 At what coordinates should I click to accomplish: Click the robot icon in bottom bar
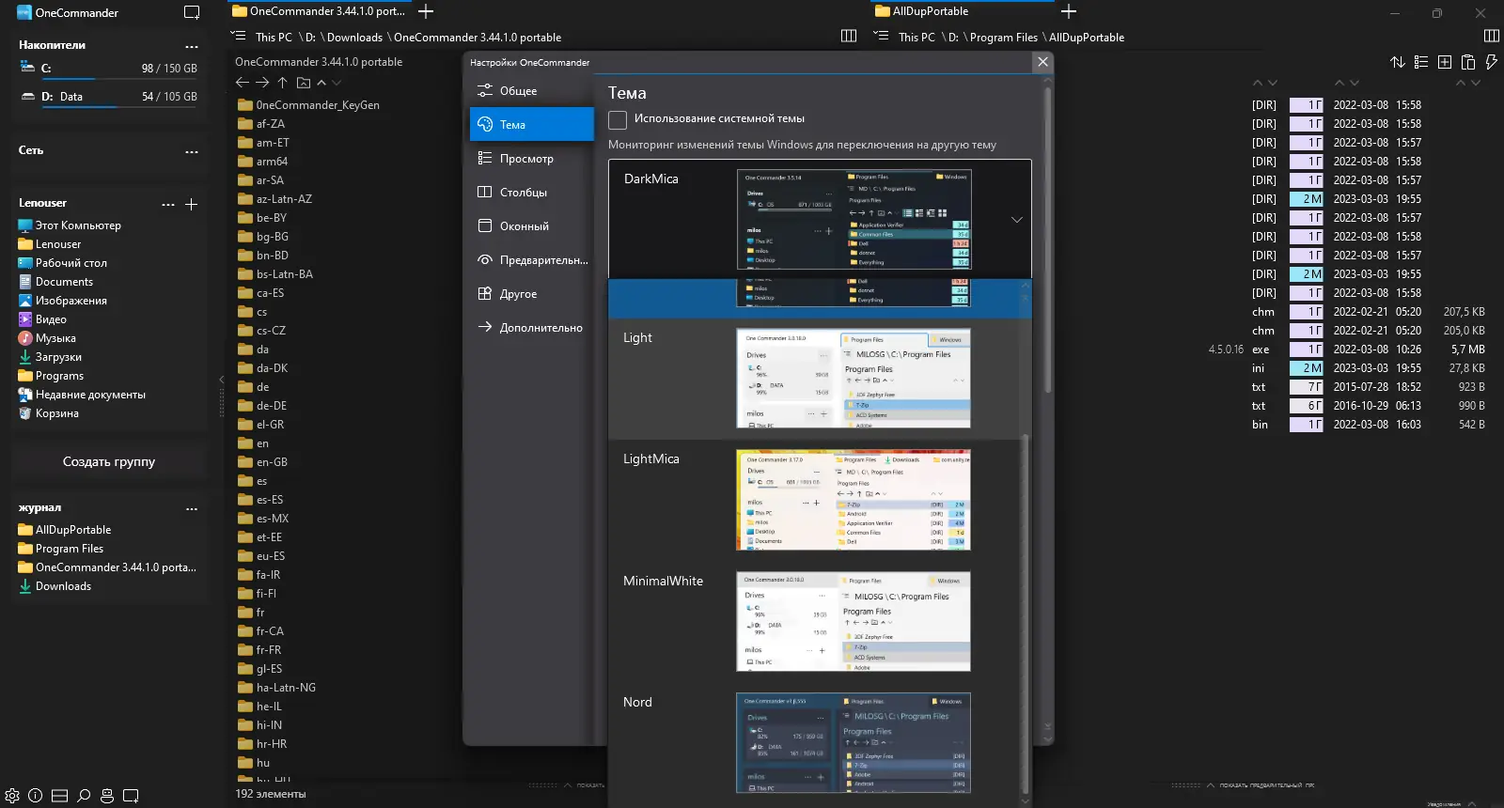[x=107, y=795]
